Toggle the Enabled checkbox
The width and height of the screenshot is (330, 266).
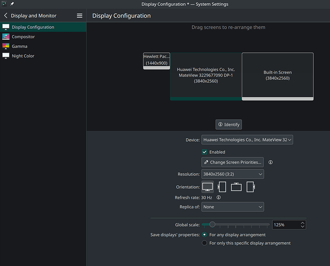pos(205,152)
